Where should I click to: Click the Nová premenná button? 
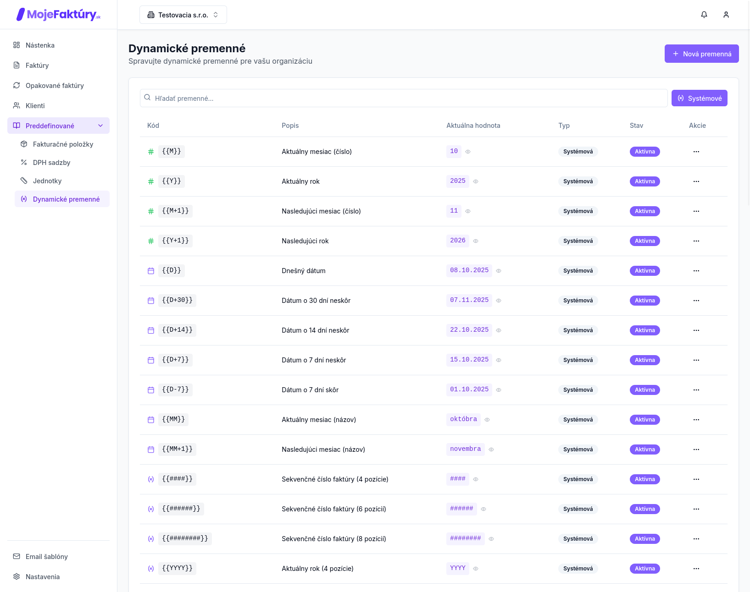[x=701, y=54]
